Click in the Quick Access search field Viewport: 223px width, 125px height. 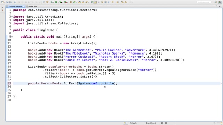pyautogui.click(x=203, y=2)
